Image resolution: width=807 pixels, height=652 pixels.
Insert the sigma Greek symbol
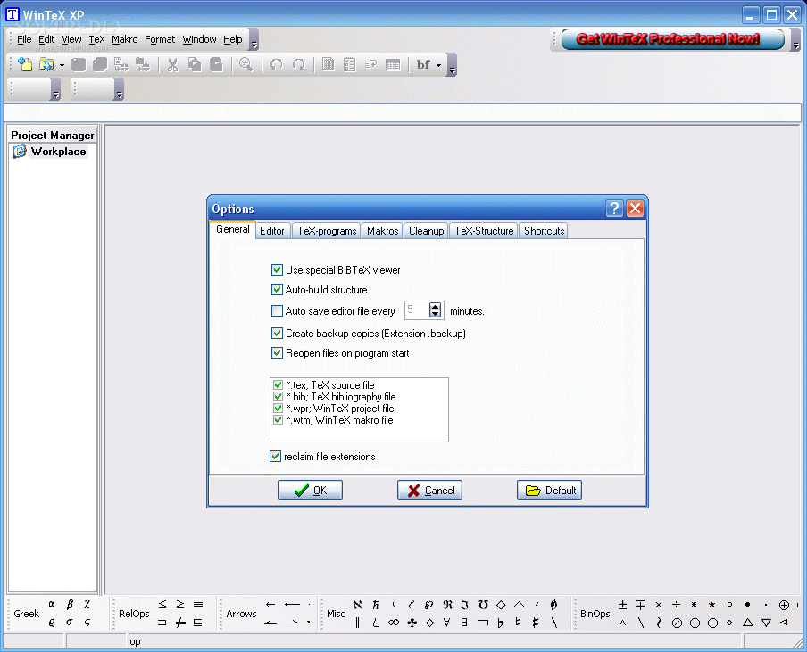tap(70, 623)
